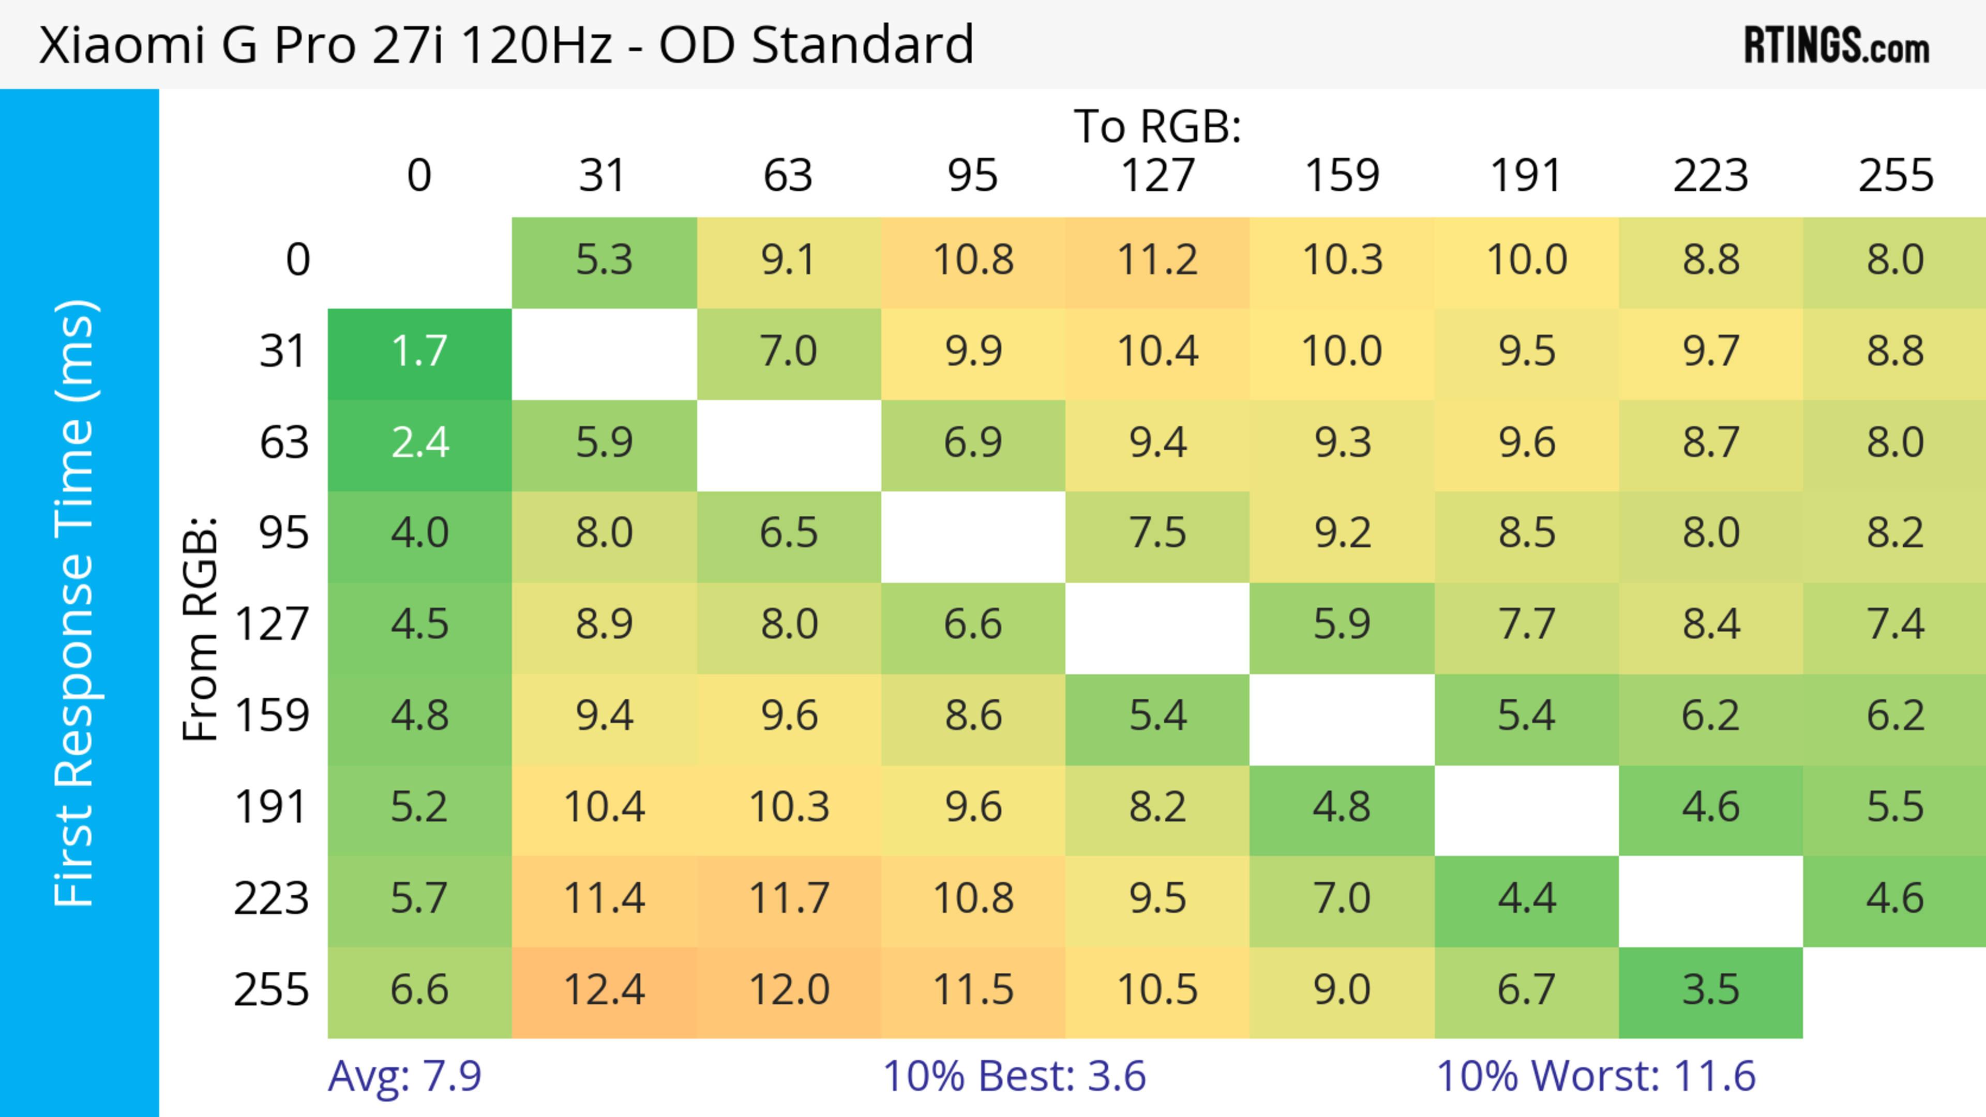Click the To RGB: header label
Image resolution: width=1986 pixels, height=1117 pixels.
click(x=1157, y=126)
